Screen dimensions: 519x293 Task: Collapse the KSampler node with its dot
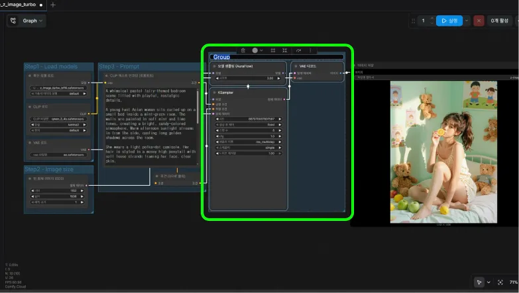coord(214,93)
